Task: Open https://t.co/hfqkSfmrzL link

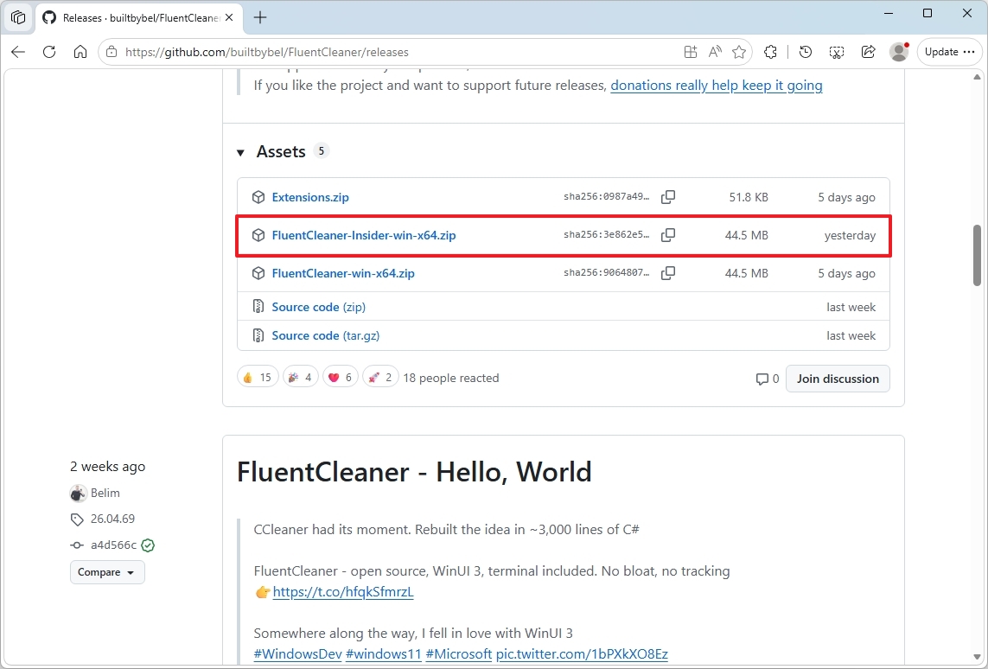Action: [x=343, y=592]
